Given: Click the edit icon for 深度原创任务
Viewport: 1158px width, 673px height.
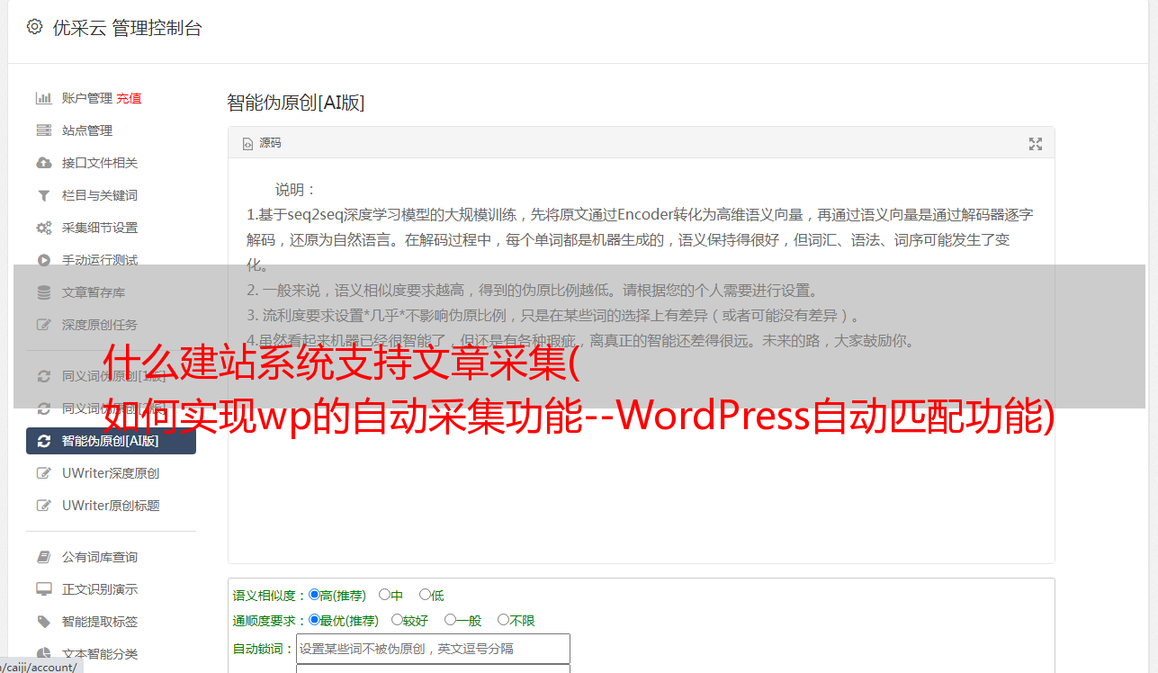Looking at the screenshot, I should (43, 325).
